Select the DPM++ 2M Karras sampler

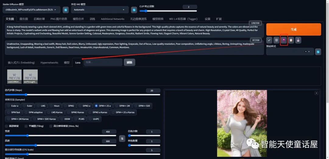[18, 119]
